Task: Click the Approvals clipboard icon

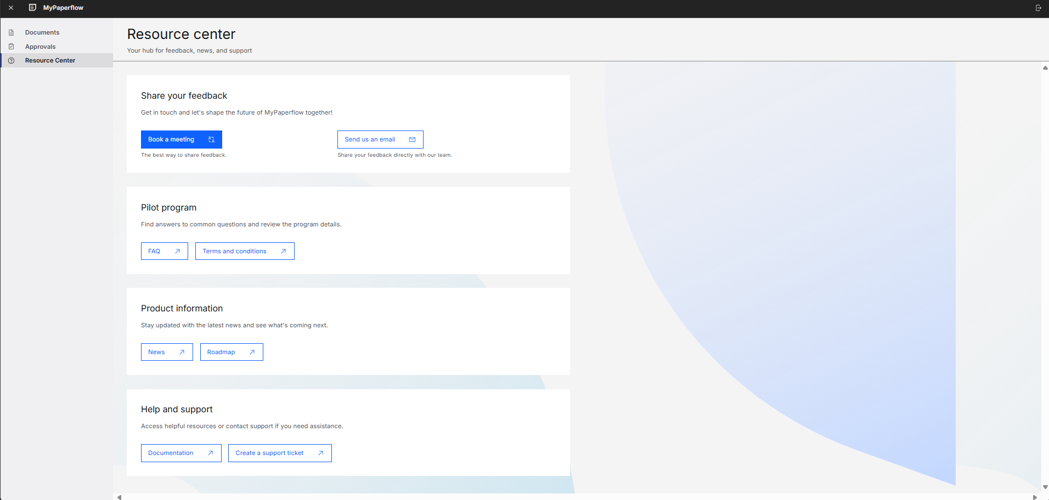Action: (x=11, y=47)
